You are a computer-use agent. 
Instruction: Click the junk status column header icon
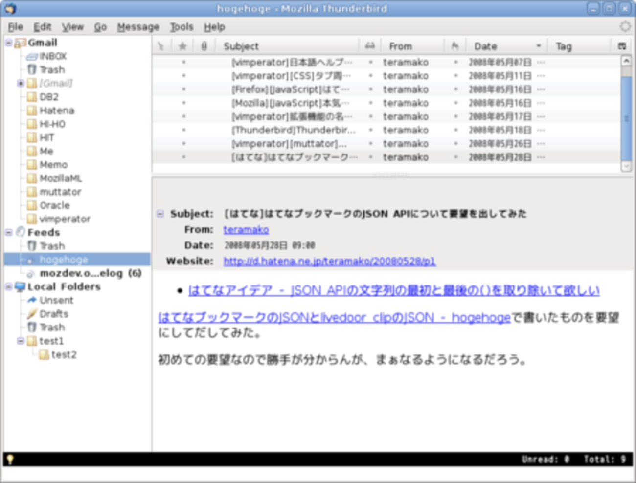[455, 46]
